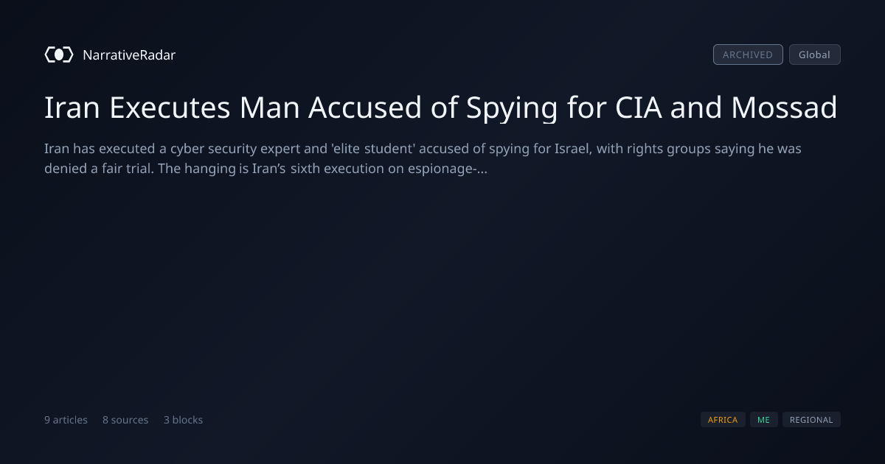Select the article summary paragraph
The height and width of the screenshot is (464, 885).
pos(423,158)
